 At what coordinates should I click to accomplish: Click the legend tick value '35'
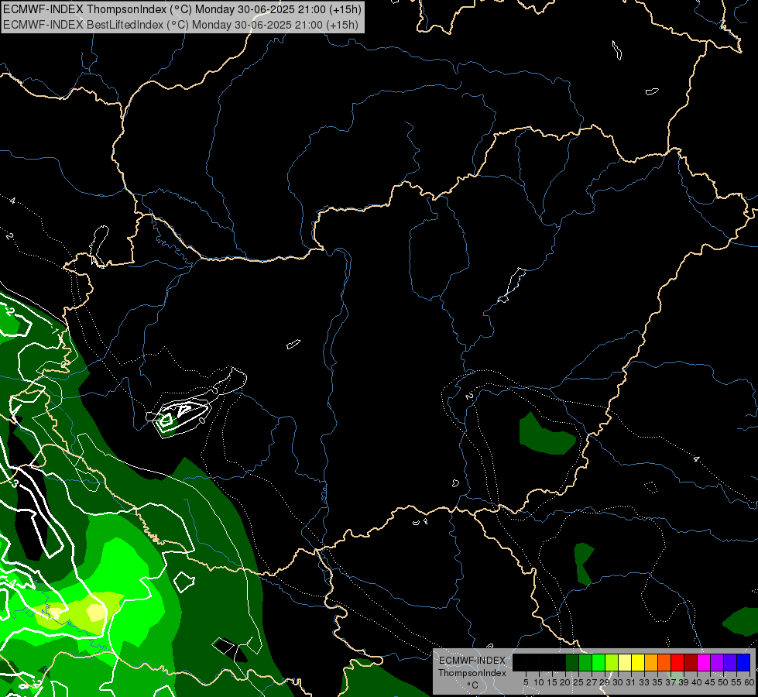[657, 682]
